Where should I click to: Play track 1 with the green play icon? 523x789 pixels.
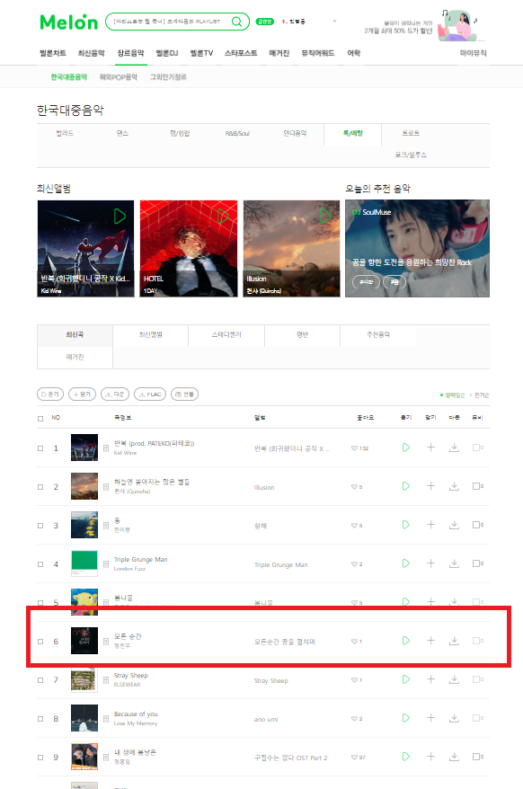[405, 448]
